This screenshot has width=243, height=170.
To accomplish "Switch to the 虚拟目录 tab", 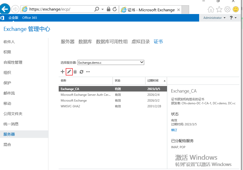I will 141,42.
